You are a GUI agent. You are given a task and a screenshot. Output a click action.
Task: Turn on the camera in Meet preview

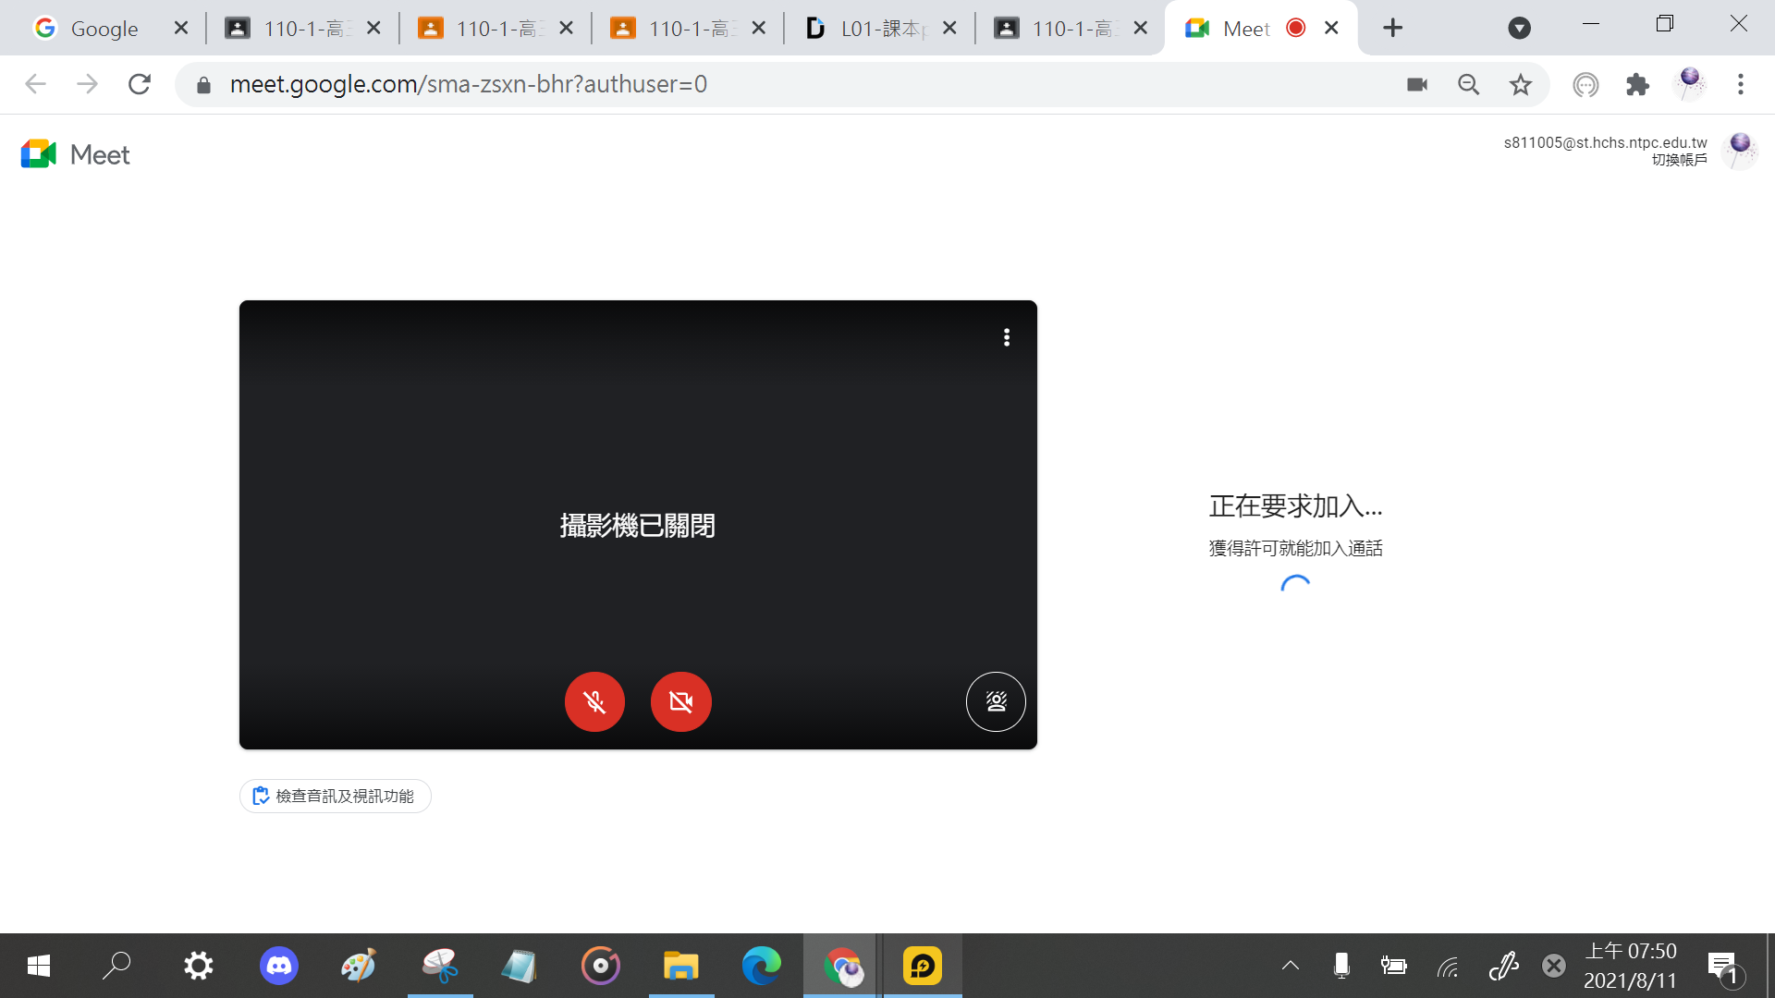681,702
